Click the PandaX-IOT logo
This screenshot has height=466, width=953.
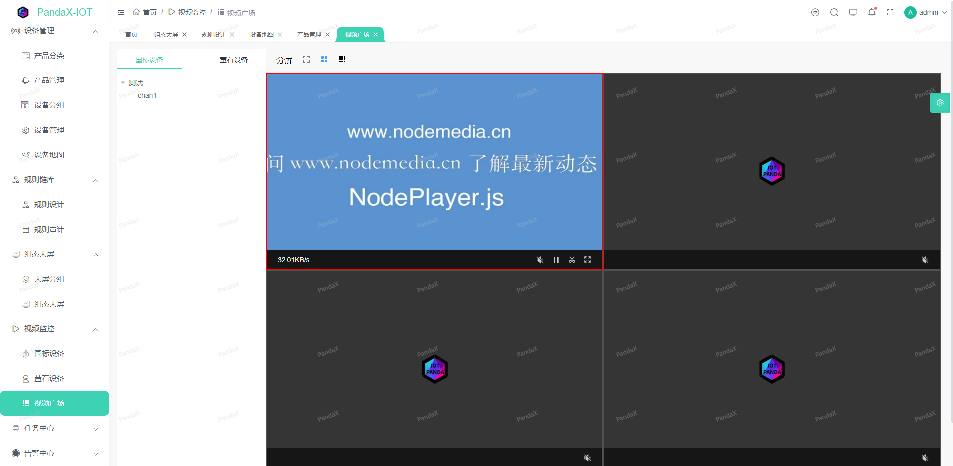[55, 12]
